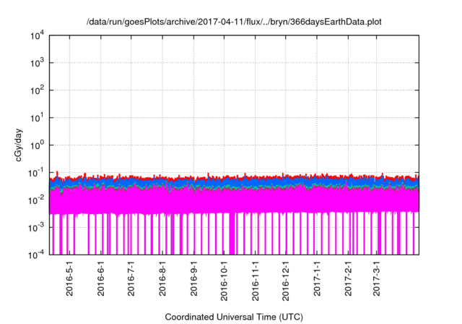Click the Coordinated Universal Time (UTC) axis label
The height and width of the screenshot is (324, 462).
pyautogui.click(x=234, y=317)
